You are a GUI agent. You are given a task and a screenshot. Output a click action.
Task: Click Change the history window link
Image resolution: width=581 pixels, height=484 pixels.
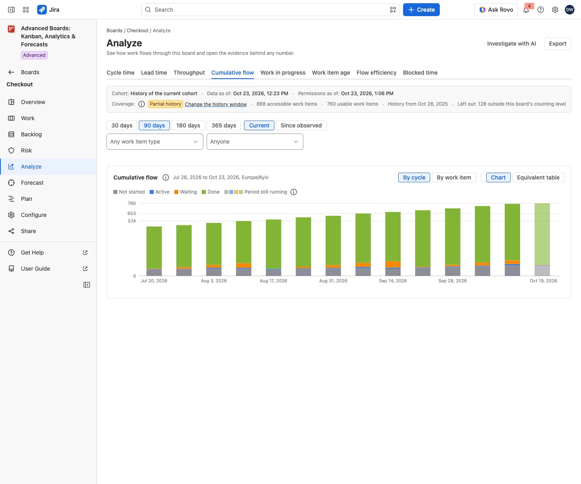216,104
